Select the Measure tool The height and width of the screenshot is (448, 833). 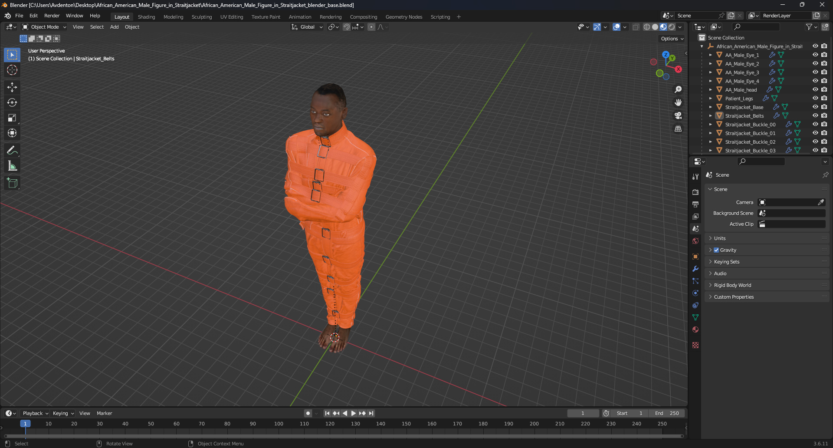(12, 165)
